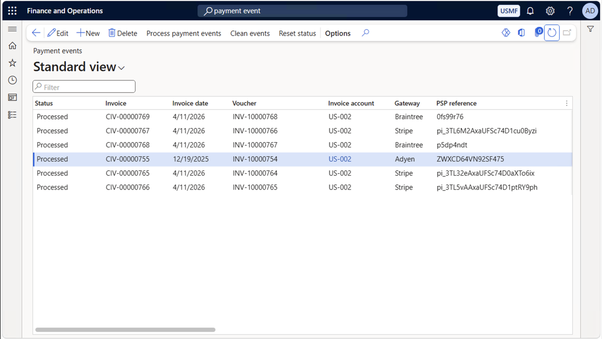This screenshot has height=339, width=602.
Task: Open grid column options via ellipsis
Action: point(566,103)
